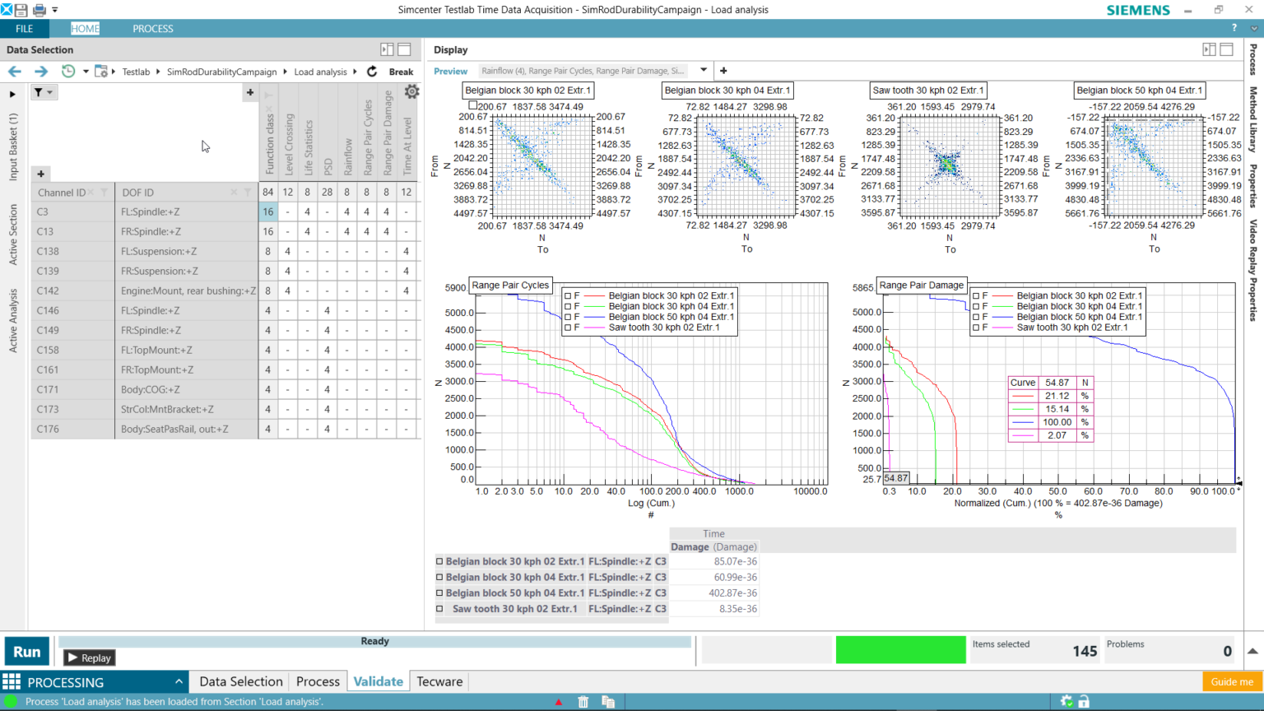Refresh using the circular reload icon
1264x711 pixels.
(371, 72)
